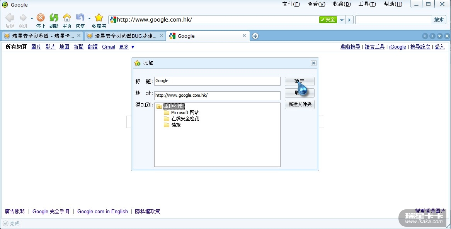Open the forward history dropdown arrow

pyautogui.click(x=32, y=19)
